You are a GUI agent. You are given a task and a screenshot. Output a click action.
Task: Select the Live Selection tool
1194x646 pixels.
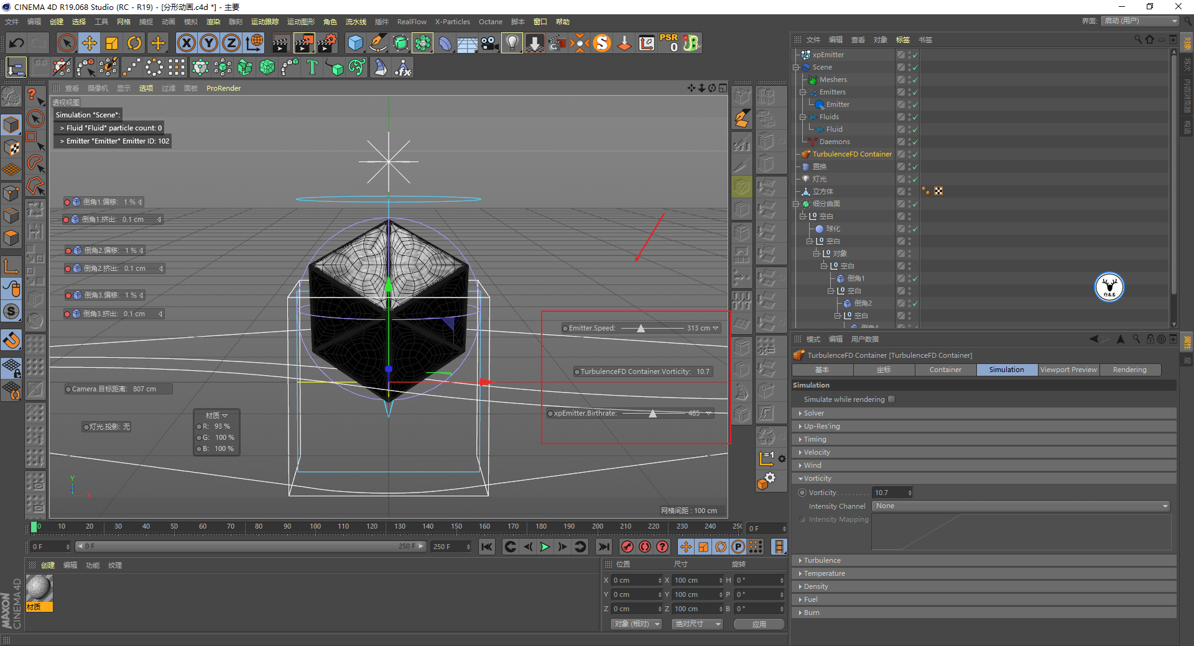[67, 43]
